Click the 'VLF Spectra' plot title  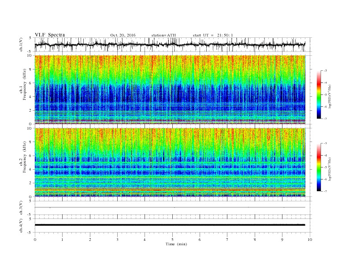coord(50,35)
